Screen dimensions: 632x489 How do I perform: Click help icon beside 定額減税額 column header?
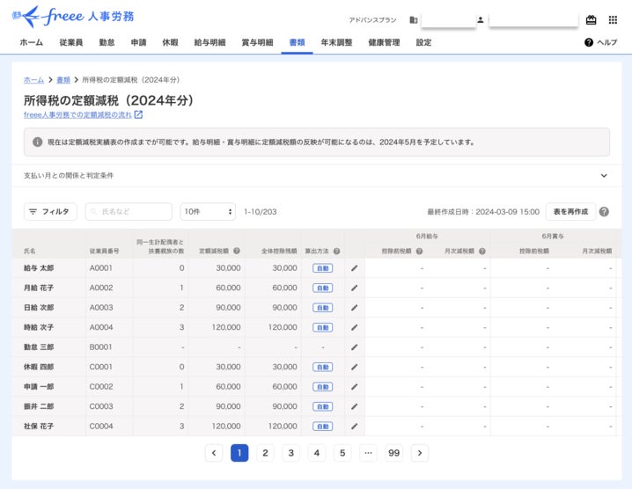tap(237, 251)
